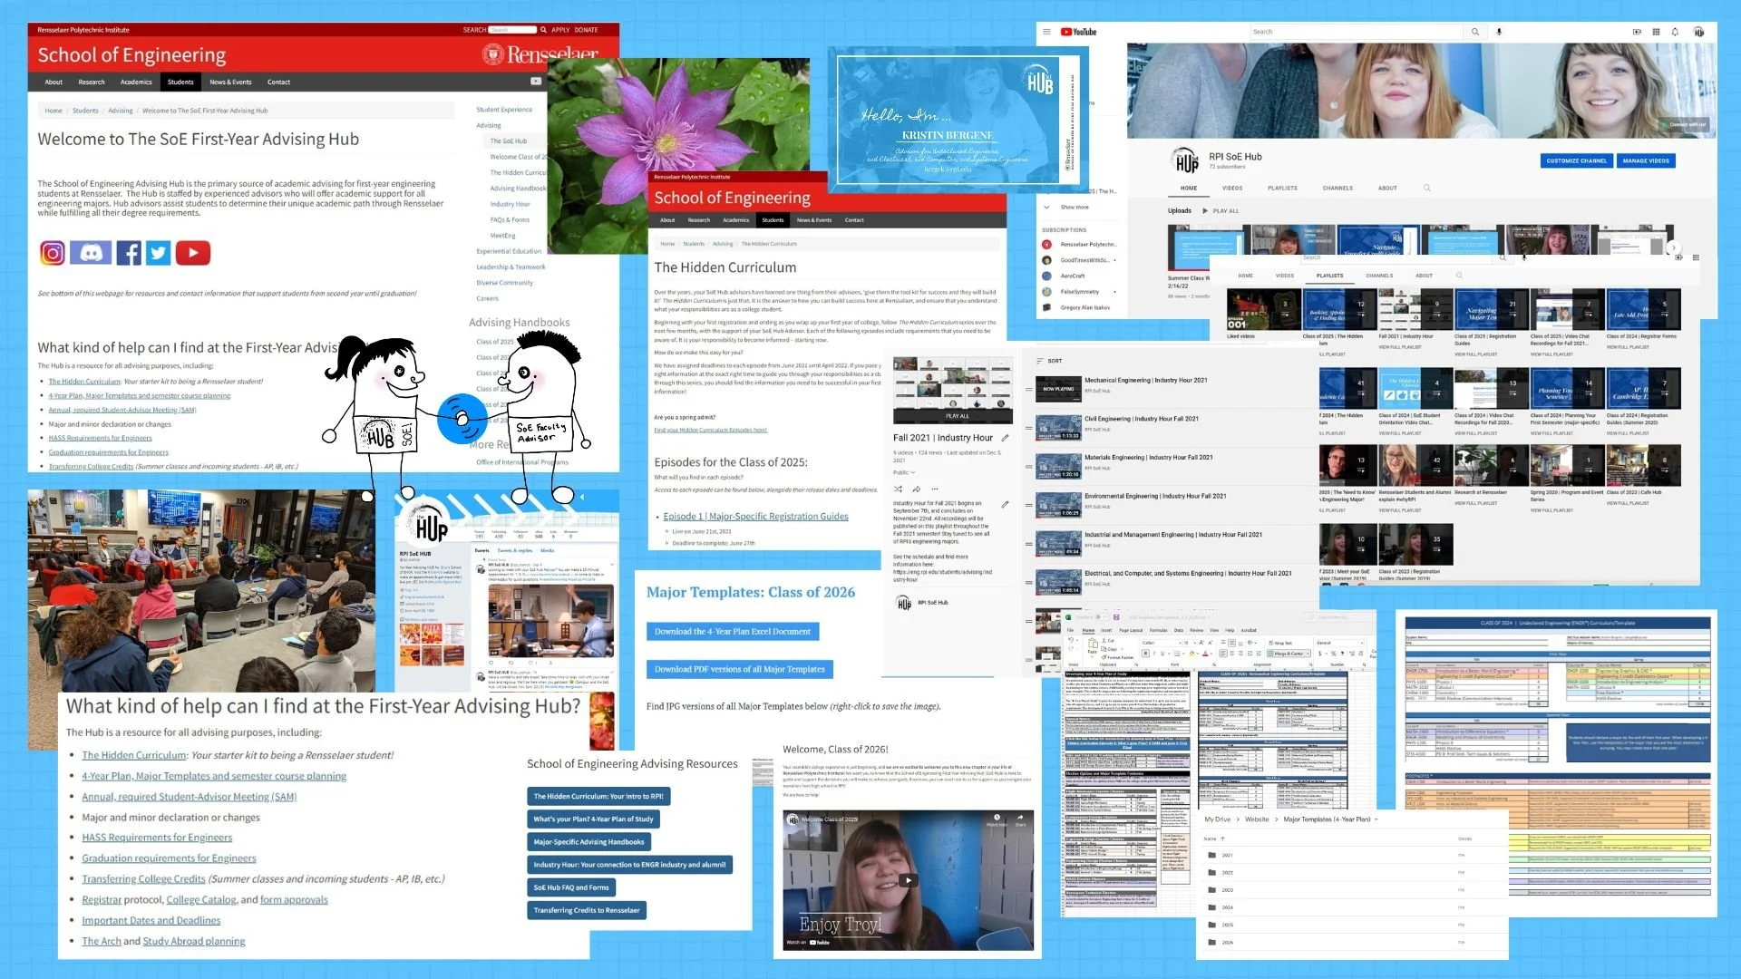Open YouTube notifications bell
Viewport: 1741px width, 979px height.
click(x=1675, y=32)
